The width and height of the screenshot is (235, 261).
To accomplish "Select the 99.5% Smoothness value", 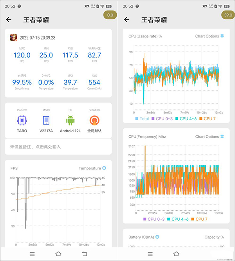I will pos(22,82).
